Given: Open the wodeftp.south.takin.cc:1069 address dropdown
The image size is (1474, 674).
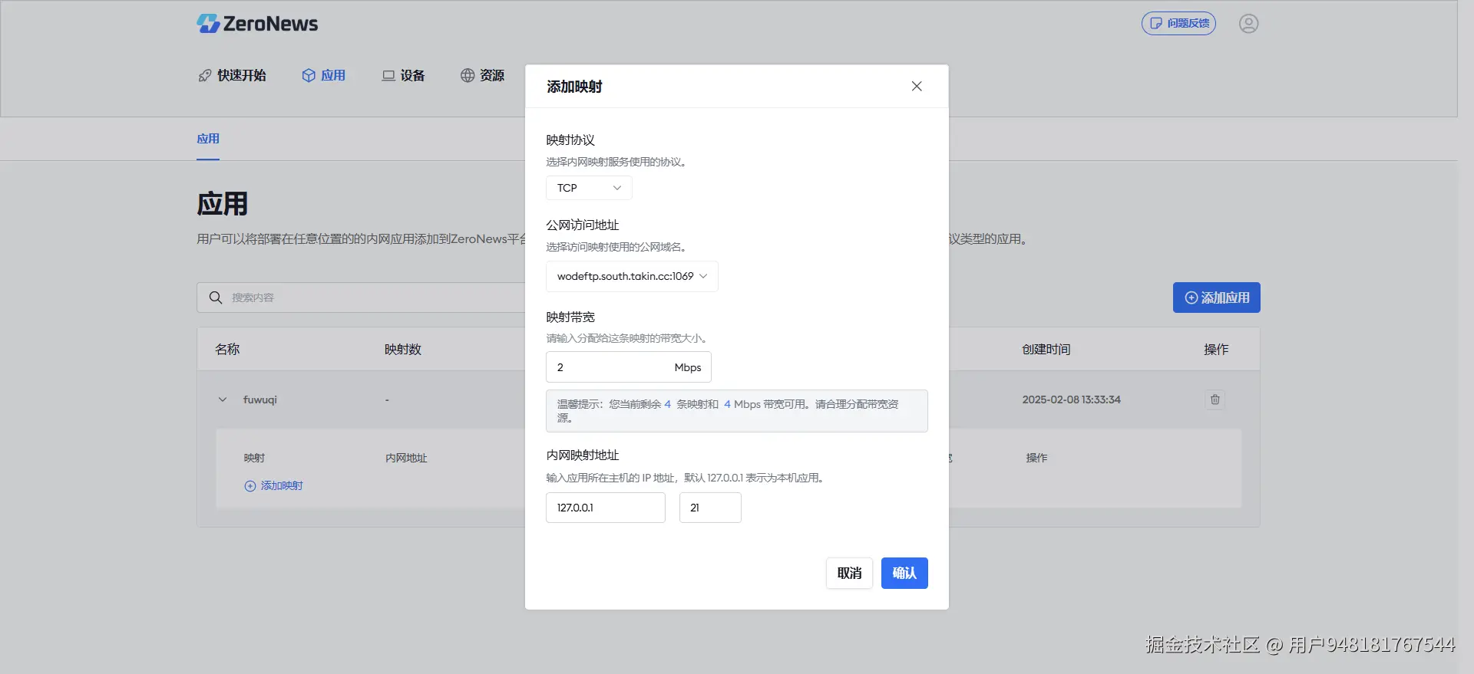Looking at the screenshot, I should pos(632,276).
